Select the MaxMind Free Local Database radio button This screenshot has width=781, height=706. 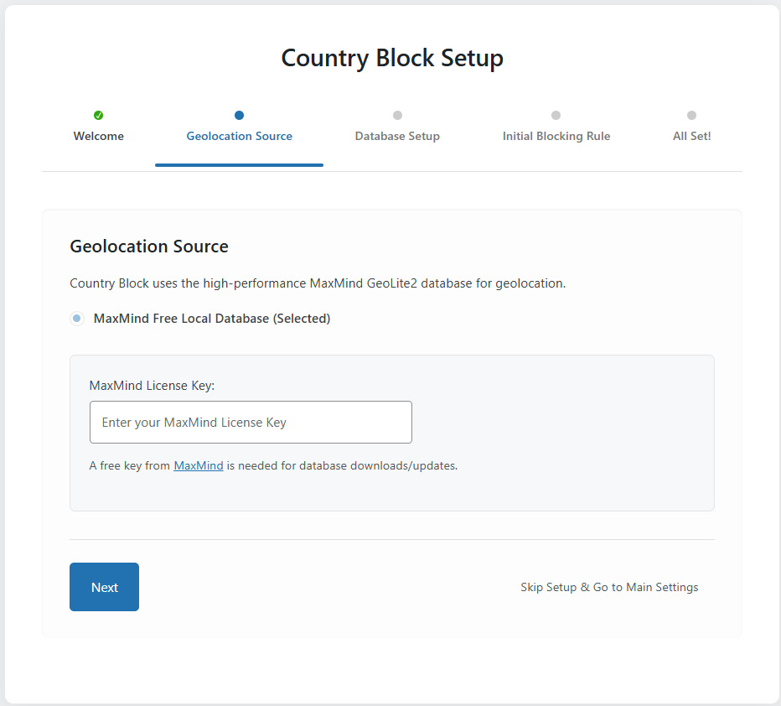[77, 319]
